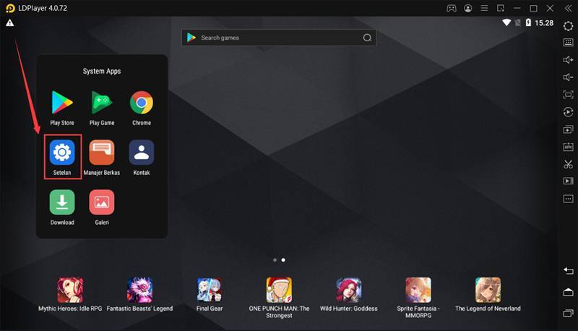578x331 pixels.
Task: Open the Kontak contacts app
Action: [x=142, y=152]
